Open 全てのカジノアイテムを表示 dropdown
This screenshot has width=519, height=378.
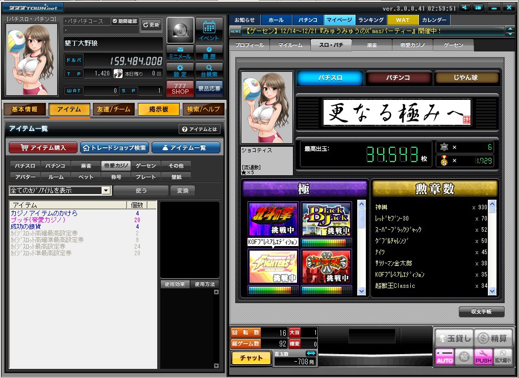(x=106, y=191)
